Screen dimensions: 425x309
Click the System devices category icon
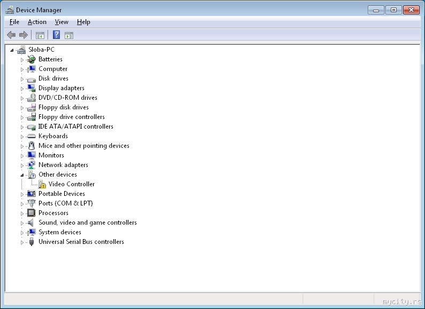click(32, 232)
